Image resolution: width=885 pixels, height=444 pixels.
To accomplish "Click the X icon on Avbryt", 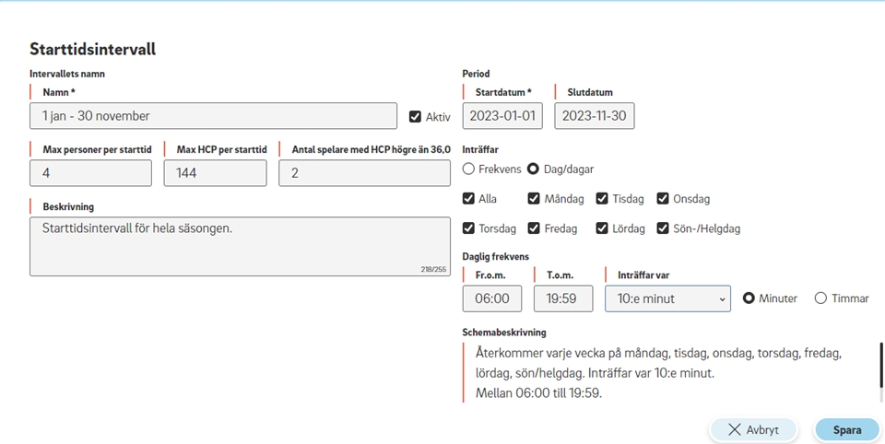I will coord(735,430).
